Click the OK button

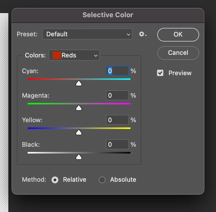pos(178,34)
